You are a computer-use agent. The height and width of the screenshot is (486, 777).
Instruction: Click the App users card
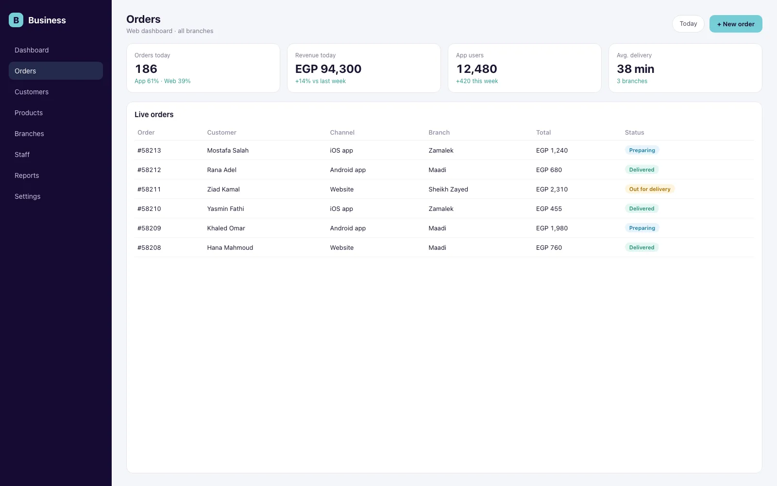(524, 68)
